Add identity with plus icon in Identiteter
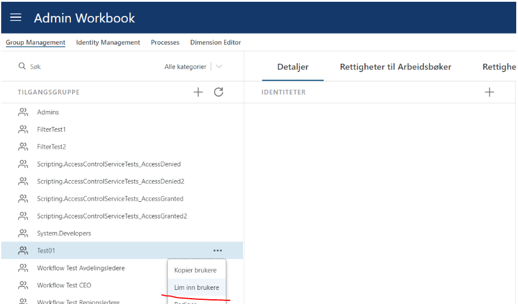 pos(489,92)
